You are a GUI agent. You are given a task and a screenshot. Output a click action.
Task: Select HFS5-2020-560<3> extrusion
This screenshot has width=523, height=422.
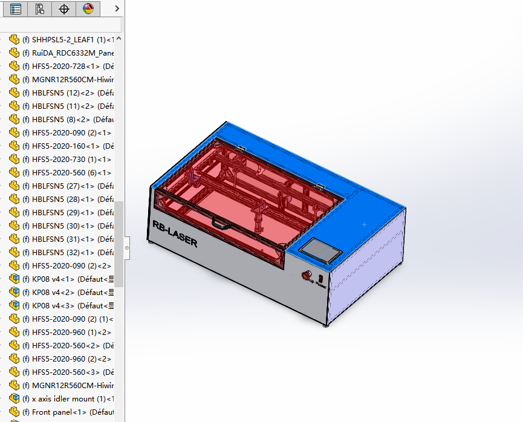coord(68,372)
